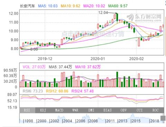
Task: Show the DMI indicator tab
Action: point(91,110)
